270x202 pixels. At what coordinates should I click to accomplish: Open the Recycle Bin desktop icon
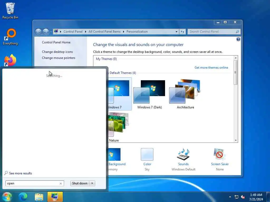pyautogui.click(x=10, y=11)
